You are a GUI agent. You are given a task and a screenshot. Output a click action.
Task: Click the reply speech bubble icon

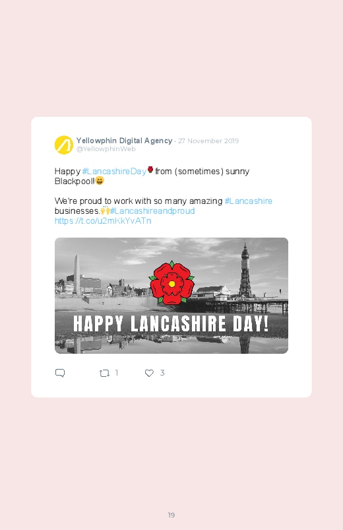[60, 373]
